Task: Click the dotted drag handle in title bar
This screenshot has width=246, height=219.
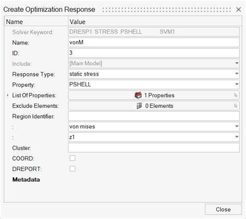Action: 167,10
